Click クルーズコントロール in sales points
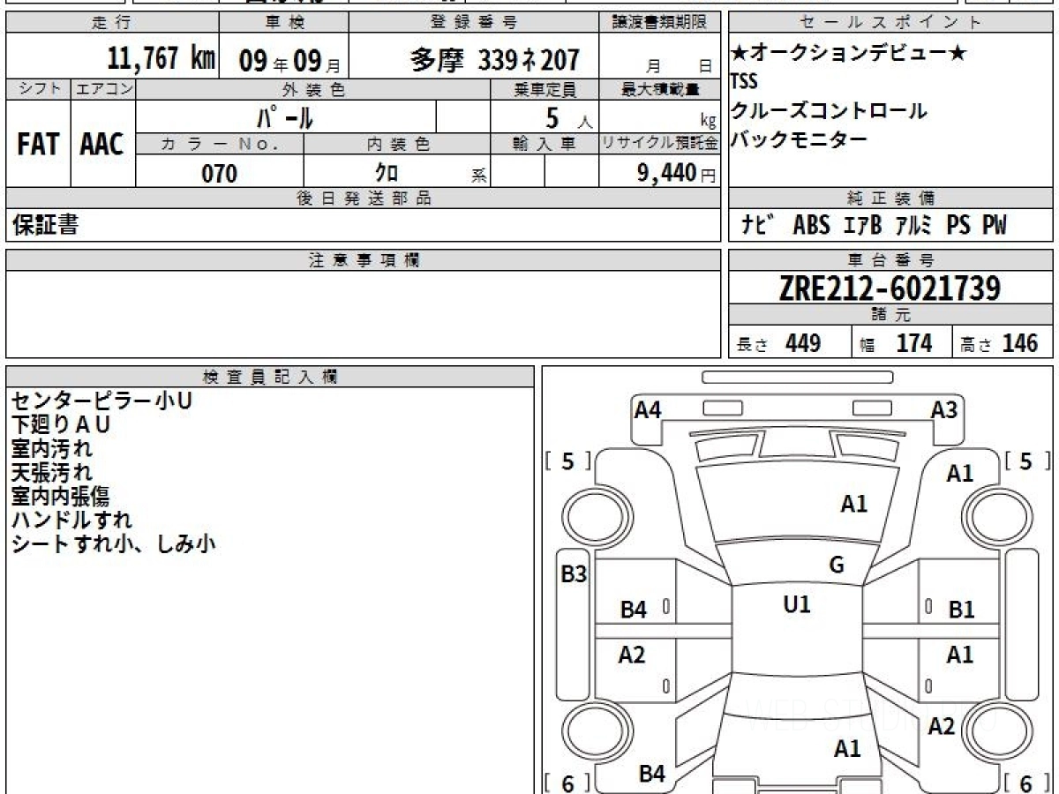1059x794 pixels. pyautogui.click(x=829, y=110)
